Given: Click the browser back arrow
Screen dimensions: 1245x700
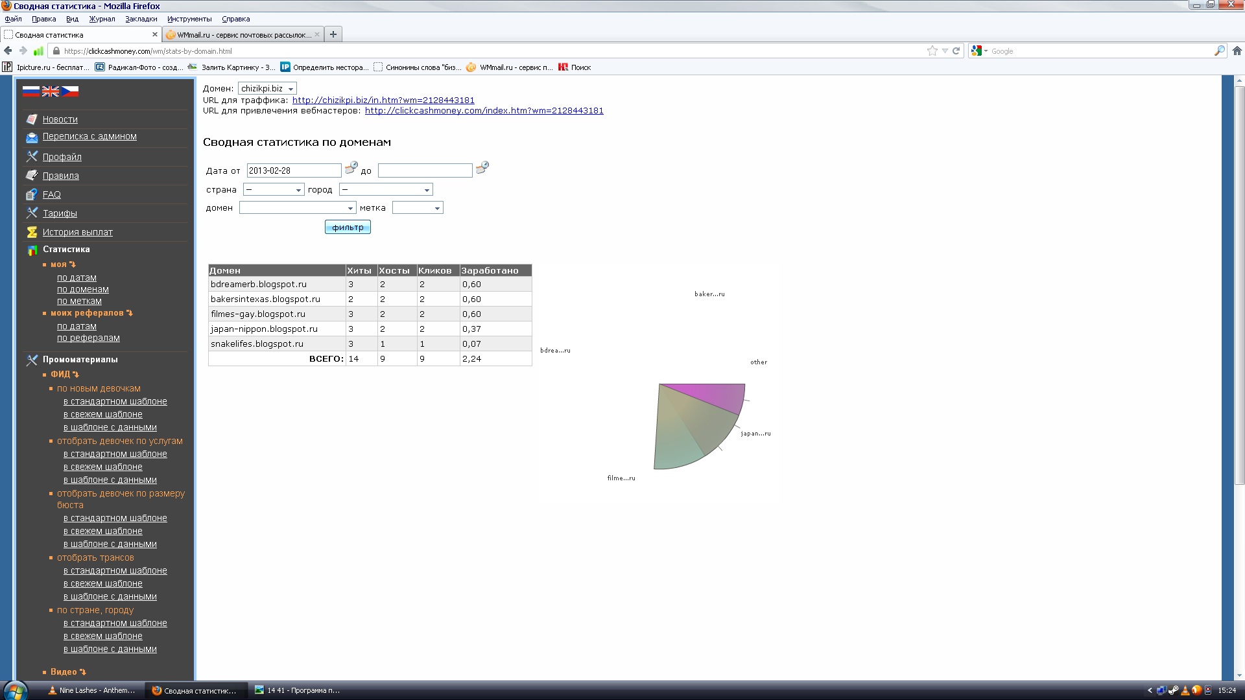Looking at the screenshot, I should click(8, 51).
